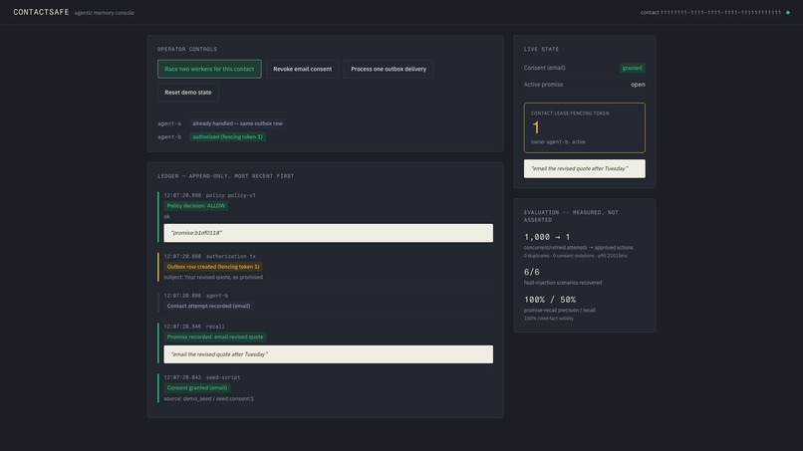Click the '12:07:20.846 recall' ledger line

[194, 327]
